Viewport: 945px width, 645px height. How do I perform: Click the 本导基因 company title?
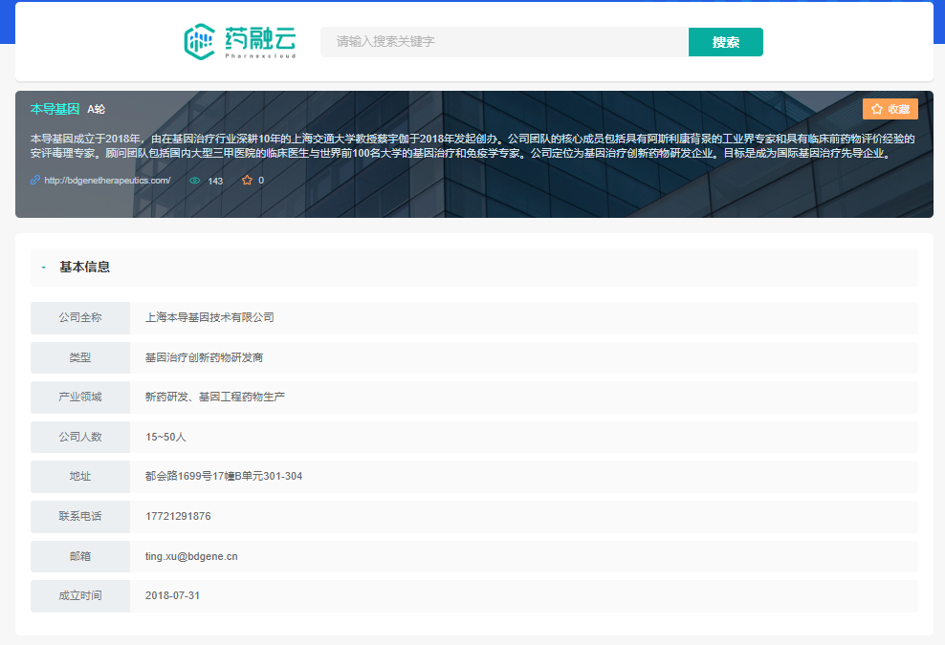click(x=55, y=109)
